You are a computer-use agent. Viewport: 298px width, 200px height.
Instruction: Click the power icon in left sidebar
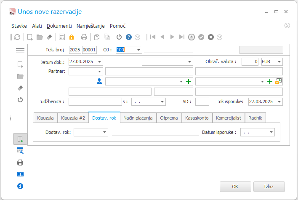tap(20, 100)
